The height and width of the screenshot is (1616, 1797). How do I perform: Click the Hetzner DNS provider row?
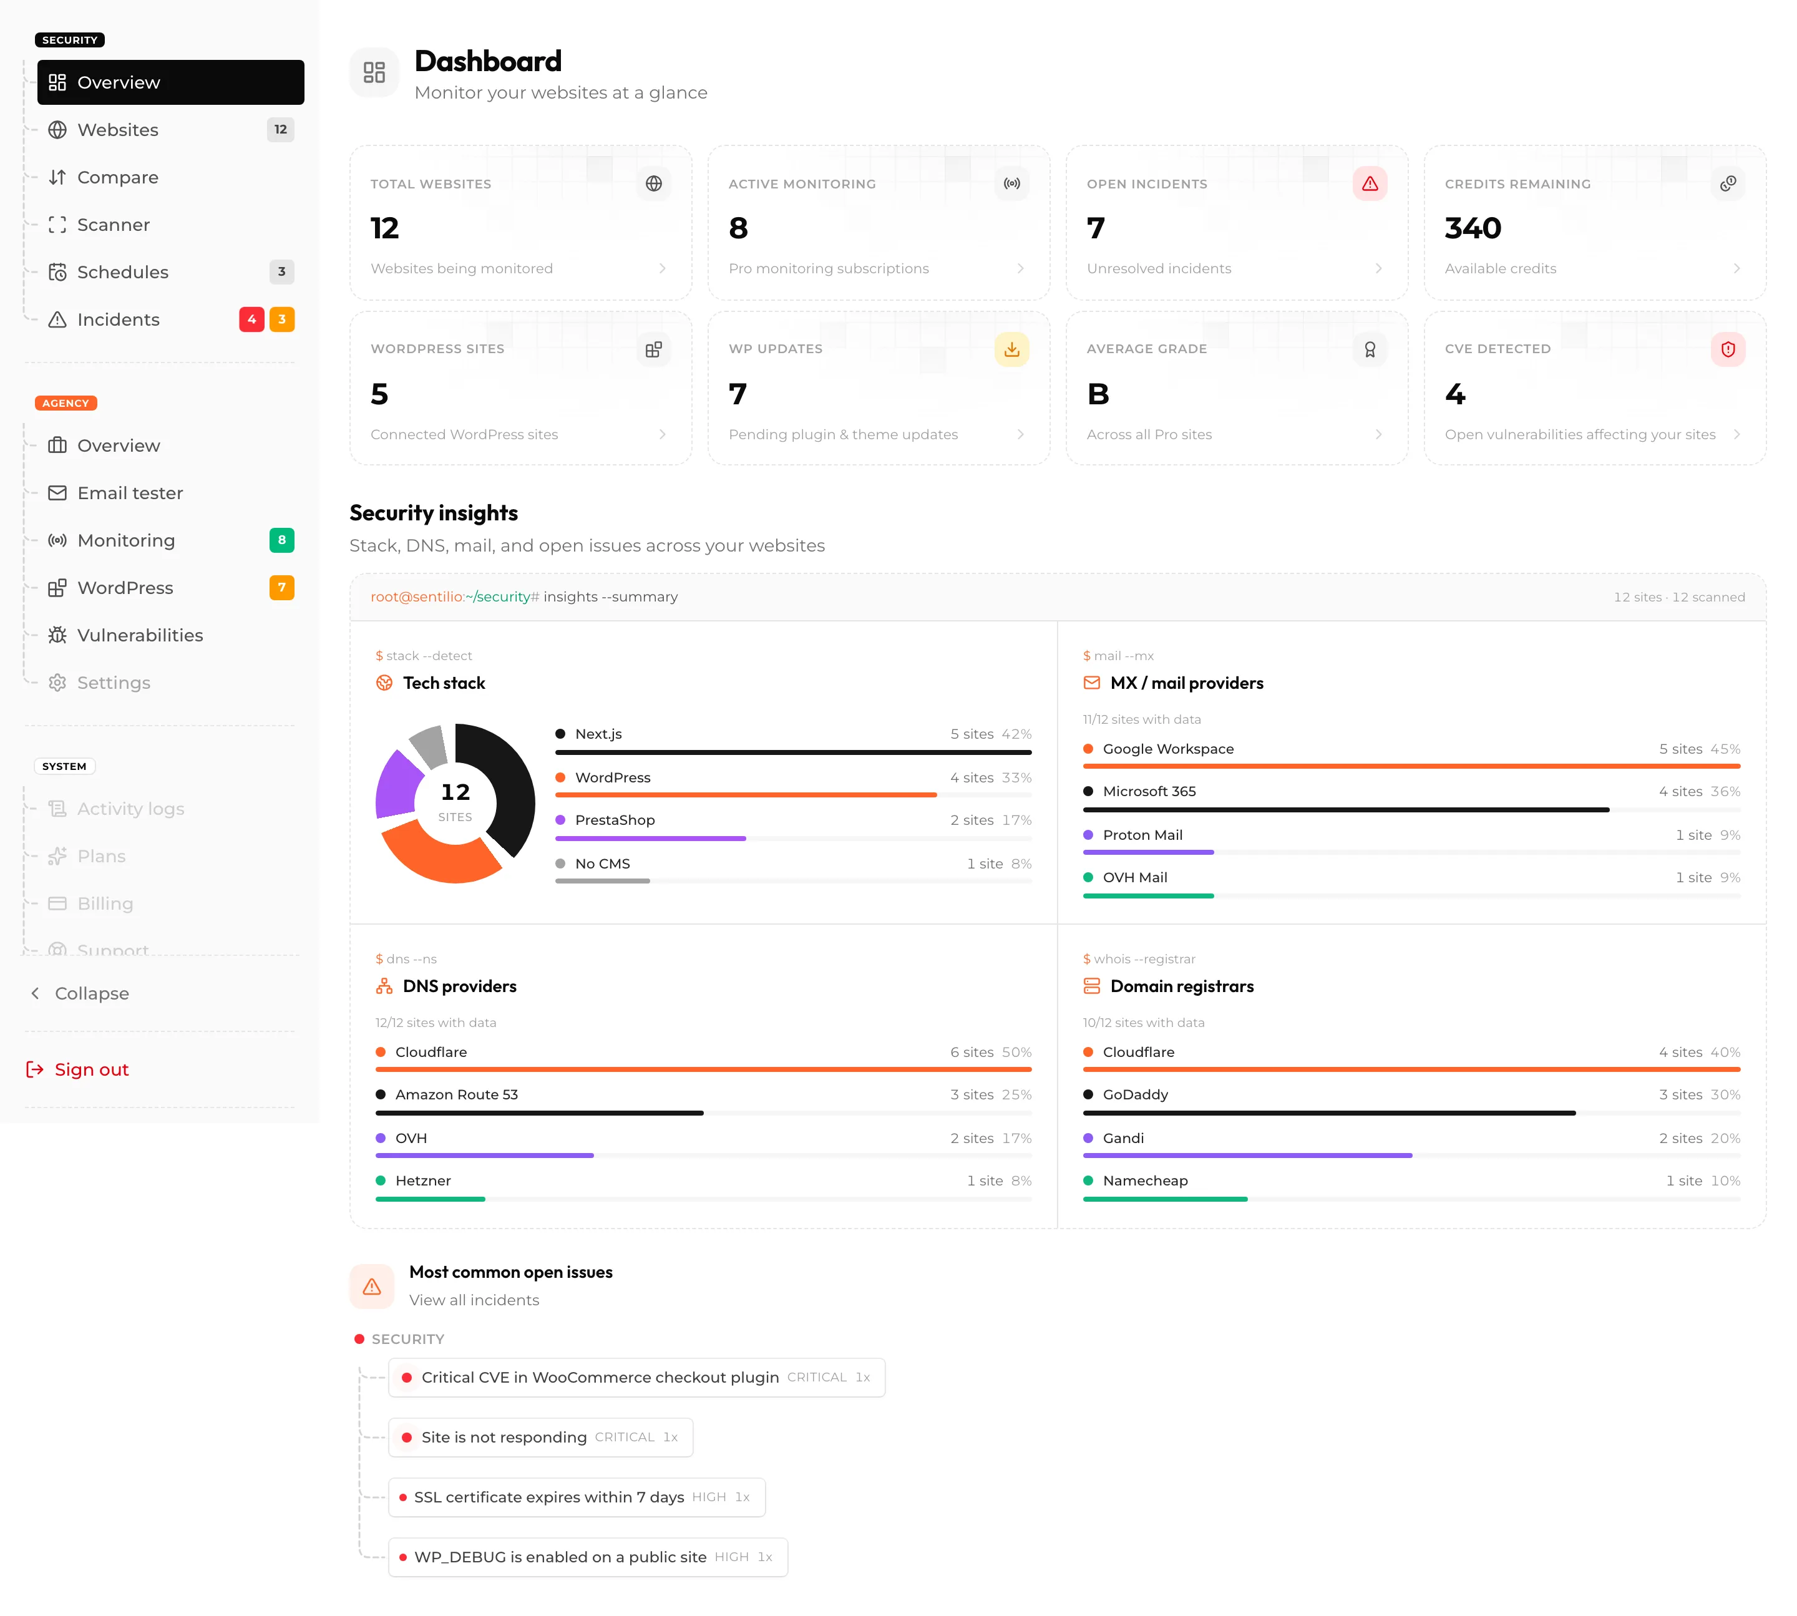pyautogui.click(x=703, y=1188)
